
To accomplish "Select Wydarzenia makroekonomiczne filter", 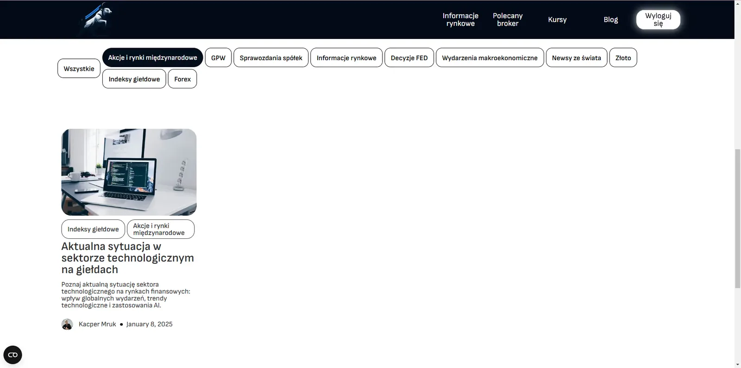I will [x=490, y=58].
